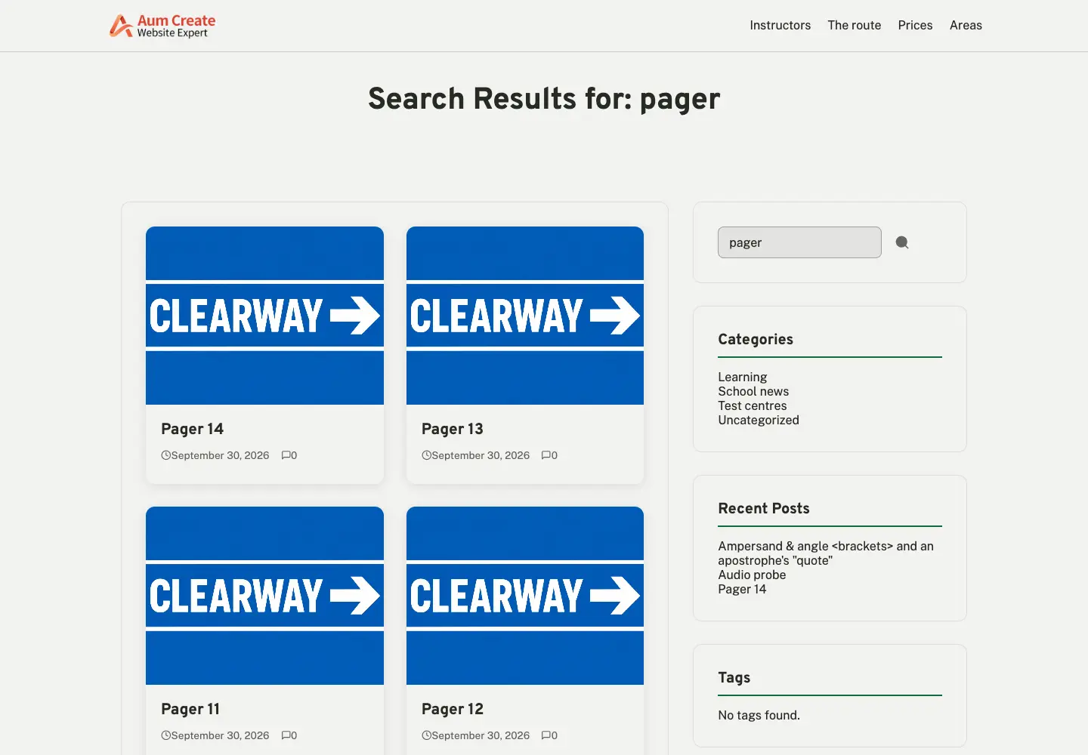Click the Tags widget heading
This screenshot has width=1088, height=755.
tap(734, 677)
